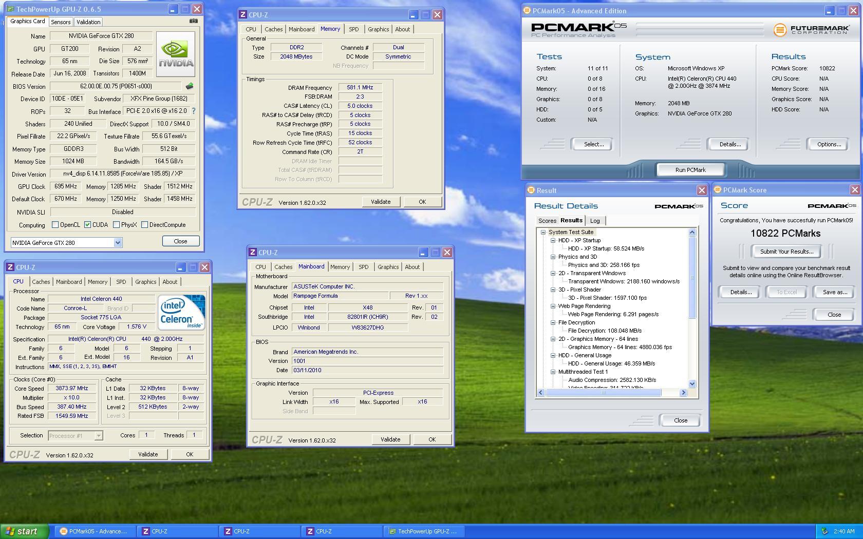Switch to the Scores tab in the Result window

click(x=547, y=221)
